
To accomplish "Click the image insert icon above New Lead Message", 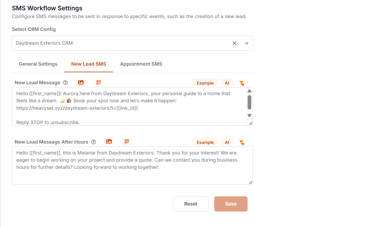I will point(81,82).
